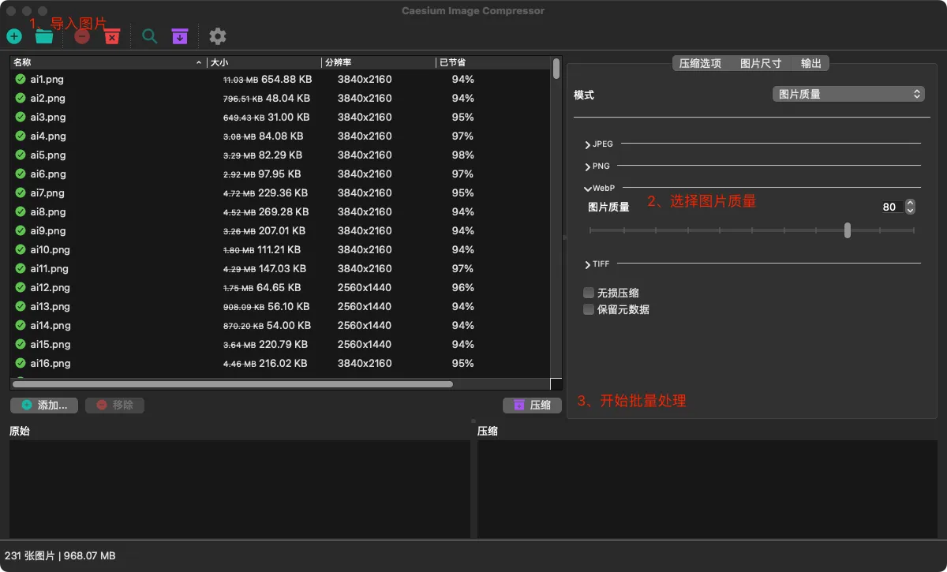Screen dimensions: 947x572
Task: Select the ai4.png file name
Action: point(48,136)
